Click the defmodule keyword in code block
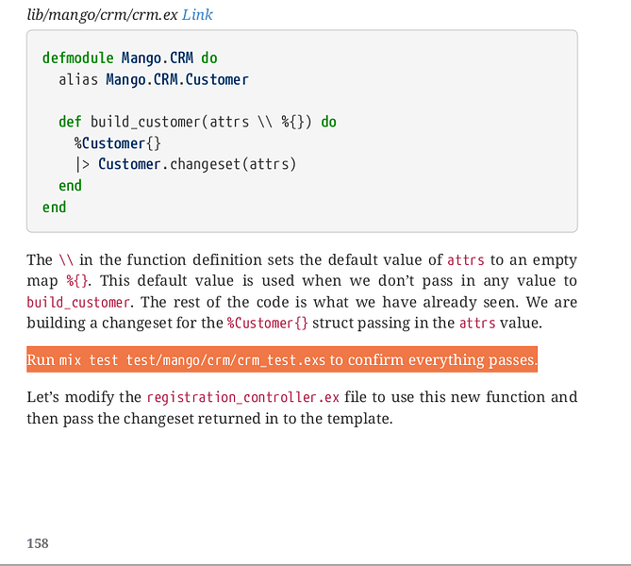Image resolution: width=631 pixels, height=566 pixels. coord(78,58)
